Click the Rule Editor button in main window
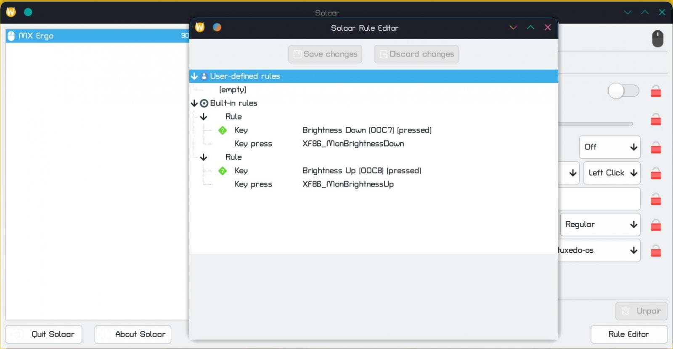Screen dimensions: 673x349 click(629, 334)
